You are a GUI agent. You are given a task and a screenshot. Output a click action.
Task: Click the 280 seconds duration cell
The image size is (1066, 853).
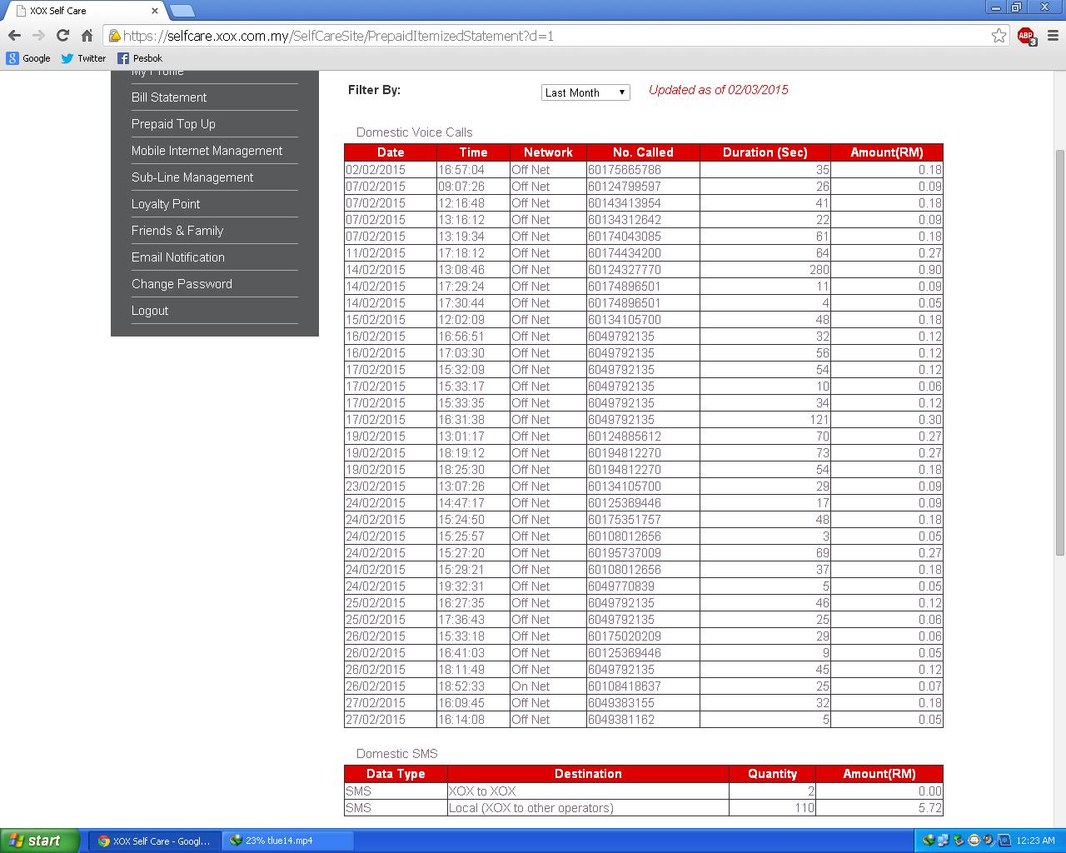pos(765,270)
